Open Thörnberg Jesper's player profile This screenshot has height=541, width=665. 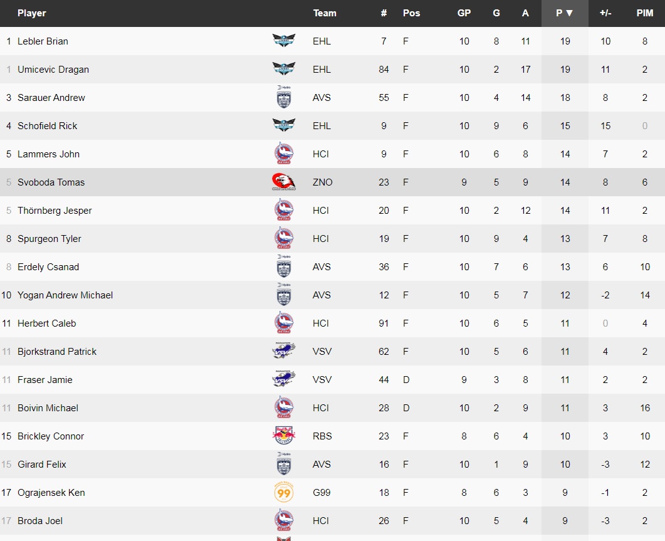point(55,211)
